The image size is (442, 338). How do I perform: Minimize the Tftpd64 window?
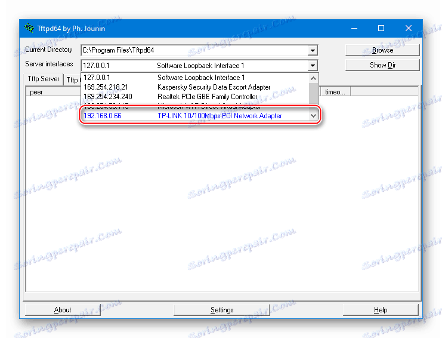pyautogui.click(x=354, y=28)
